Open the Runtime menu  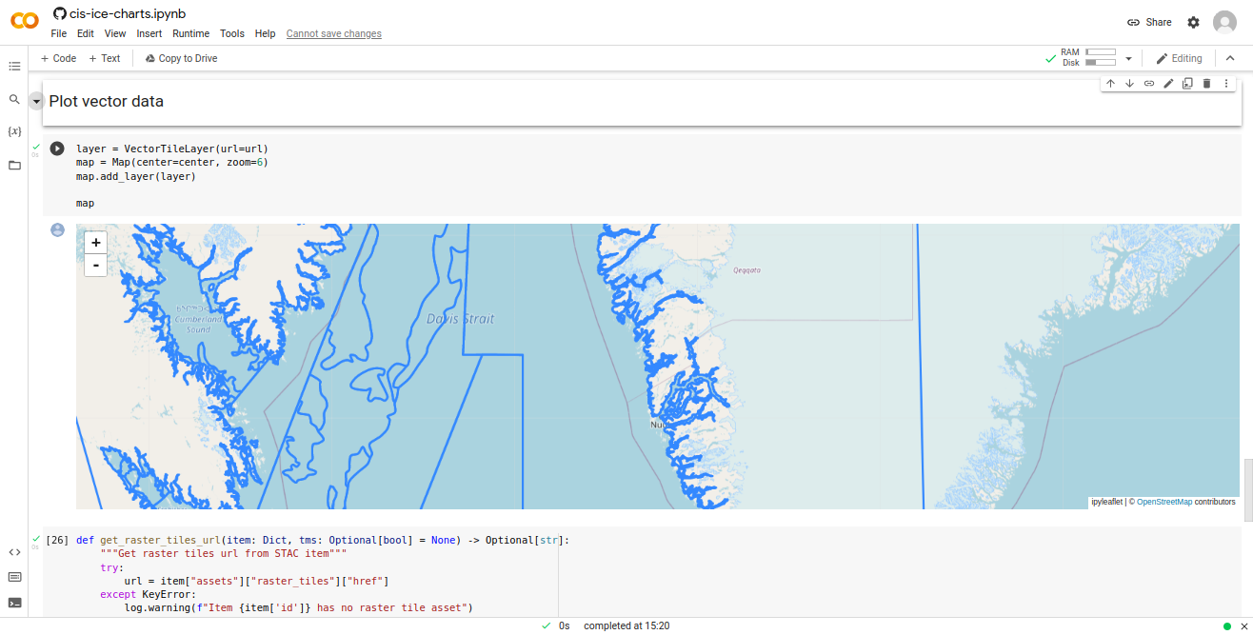coord(190,33)
